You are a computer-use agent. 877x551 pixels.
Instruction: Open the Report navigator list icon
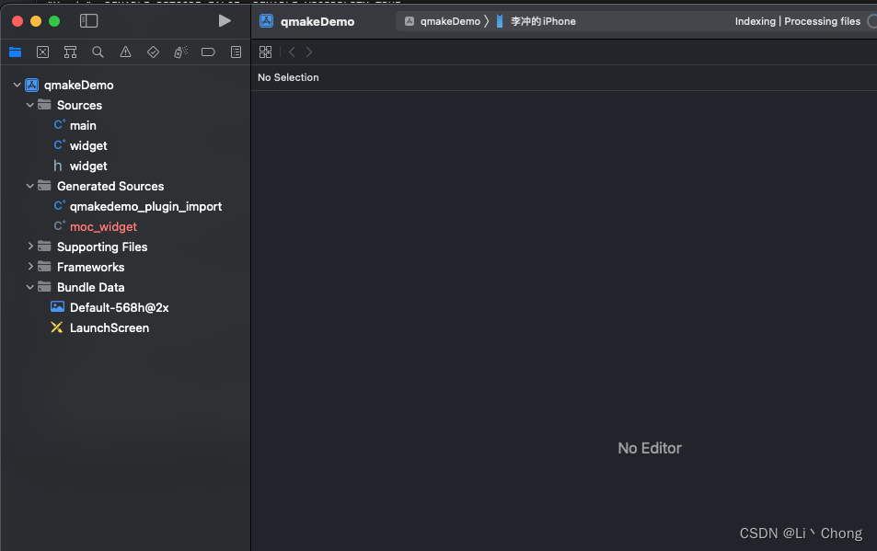(236, 52)
